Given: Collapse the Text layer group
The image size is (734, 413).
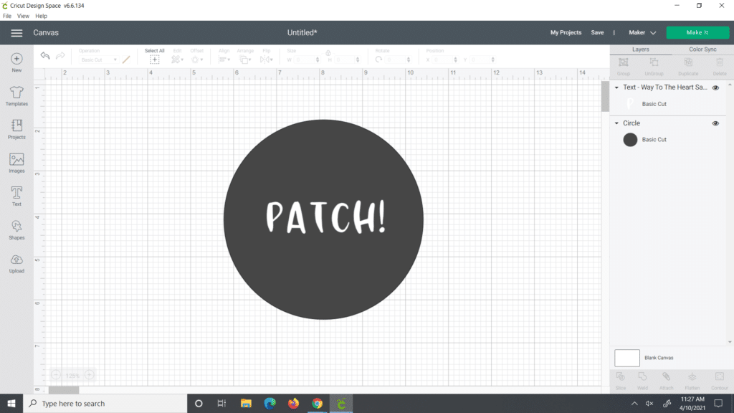Looking at the screenshot, I should 616,87.
